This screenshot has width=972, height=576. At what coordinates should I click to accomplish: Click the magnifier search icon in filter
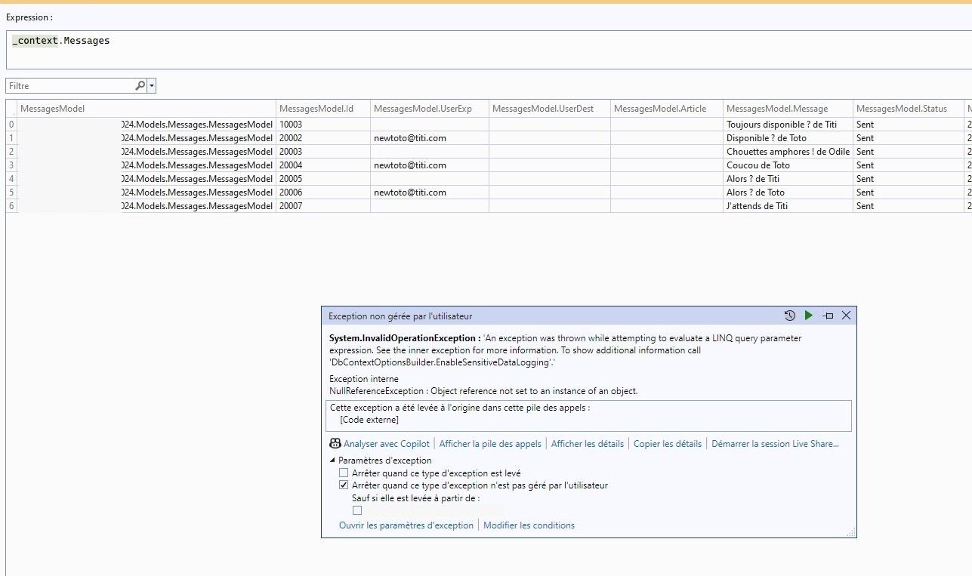pos(140,86)
